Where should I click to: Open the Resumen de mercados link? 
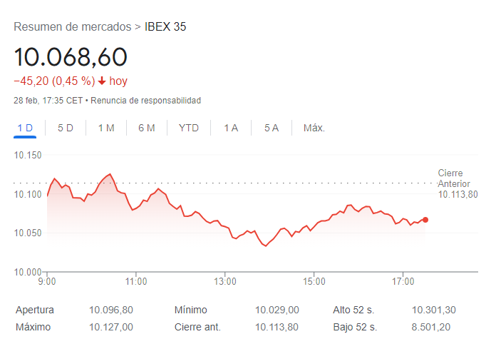click(73, 26)
